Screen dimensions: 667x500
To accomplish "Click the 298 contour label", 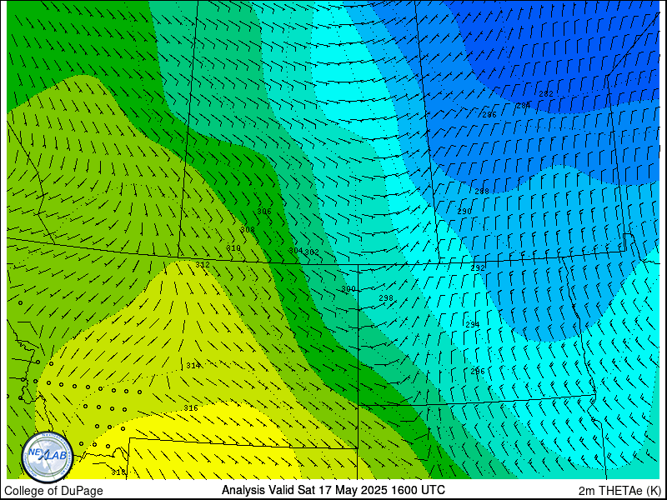I will (386, 298).
